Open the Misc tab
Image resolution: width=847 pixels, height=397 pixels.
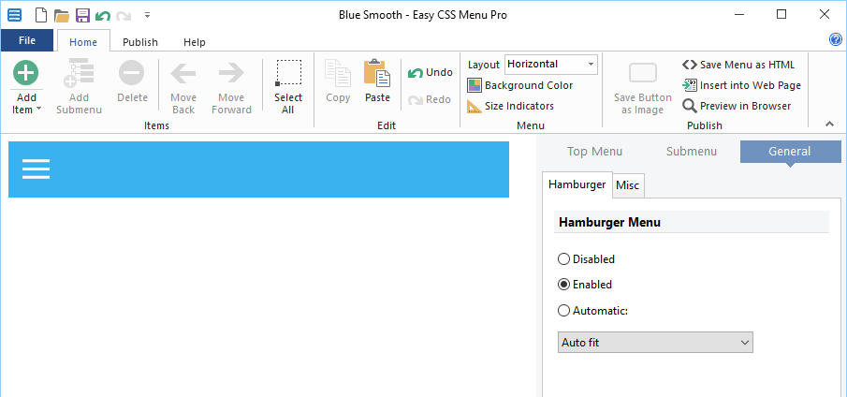[x=628, y=185]
